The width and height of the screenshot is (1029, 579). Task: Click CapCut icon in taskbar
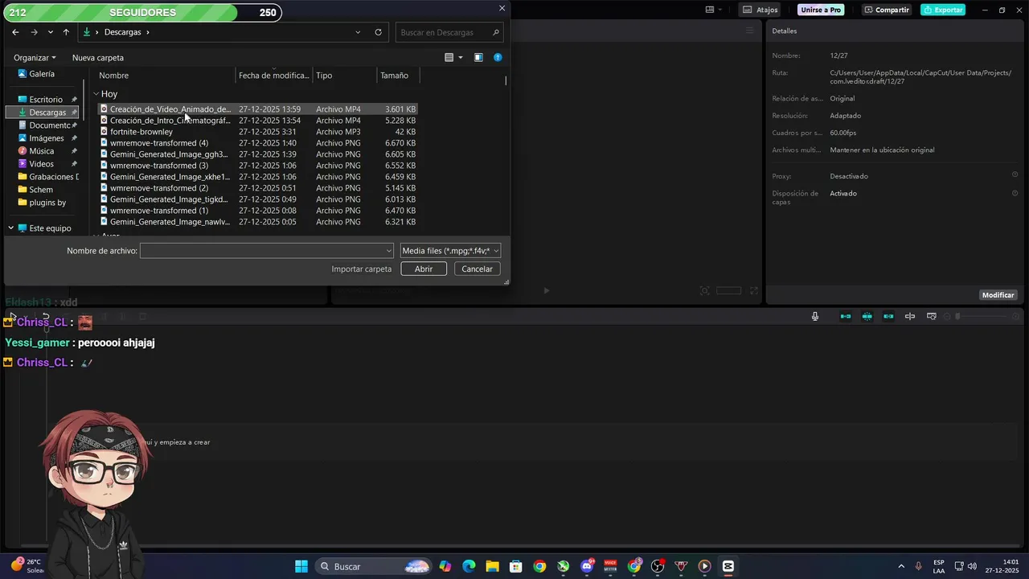tap(728, 566)
